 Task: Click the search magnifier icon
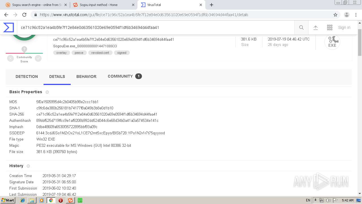pyautogui.click(x=301, y=27)
